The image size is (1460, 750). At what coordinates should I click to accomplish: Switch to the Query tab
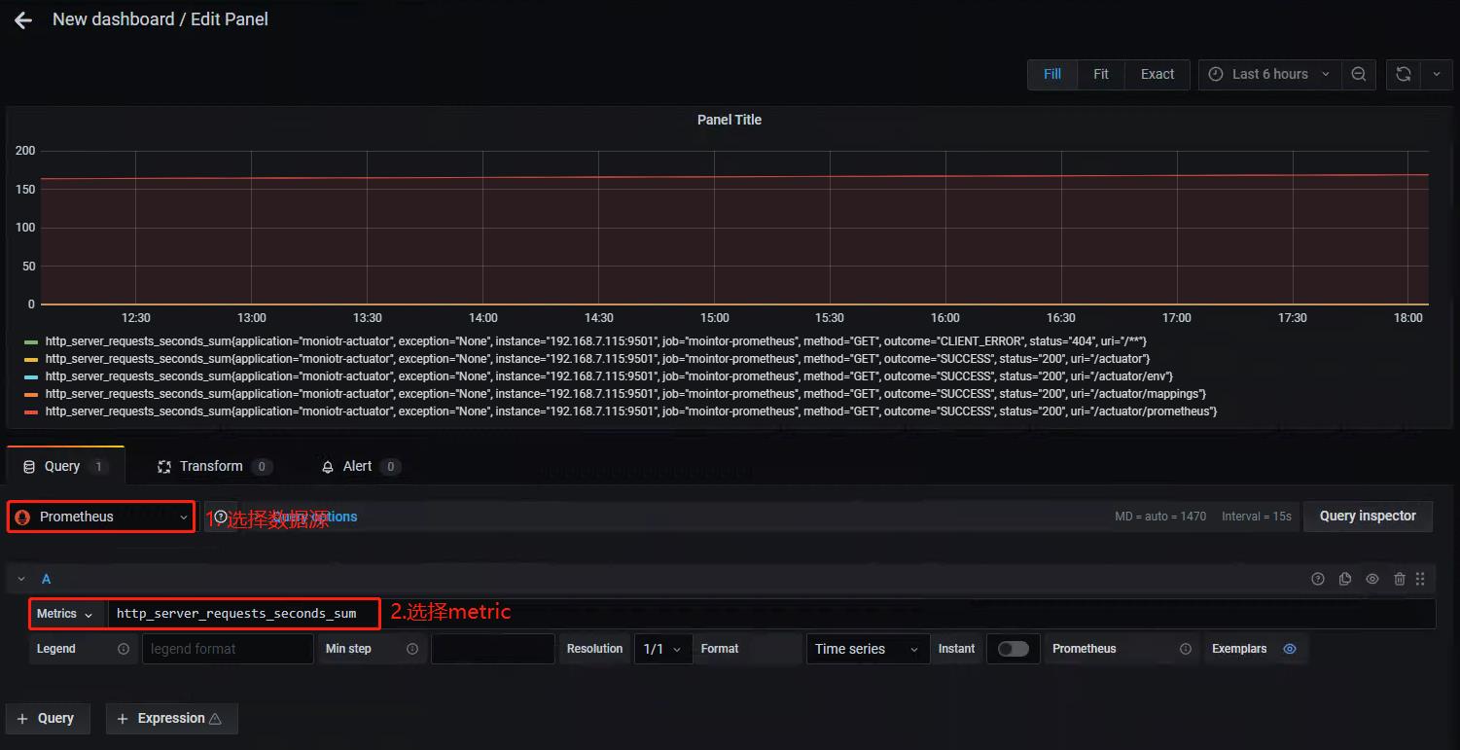point(65,466)
